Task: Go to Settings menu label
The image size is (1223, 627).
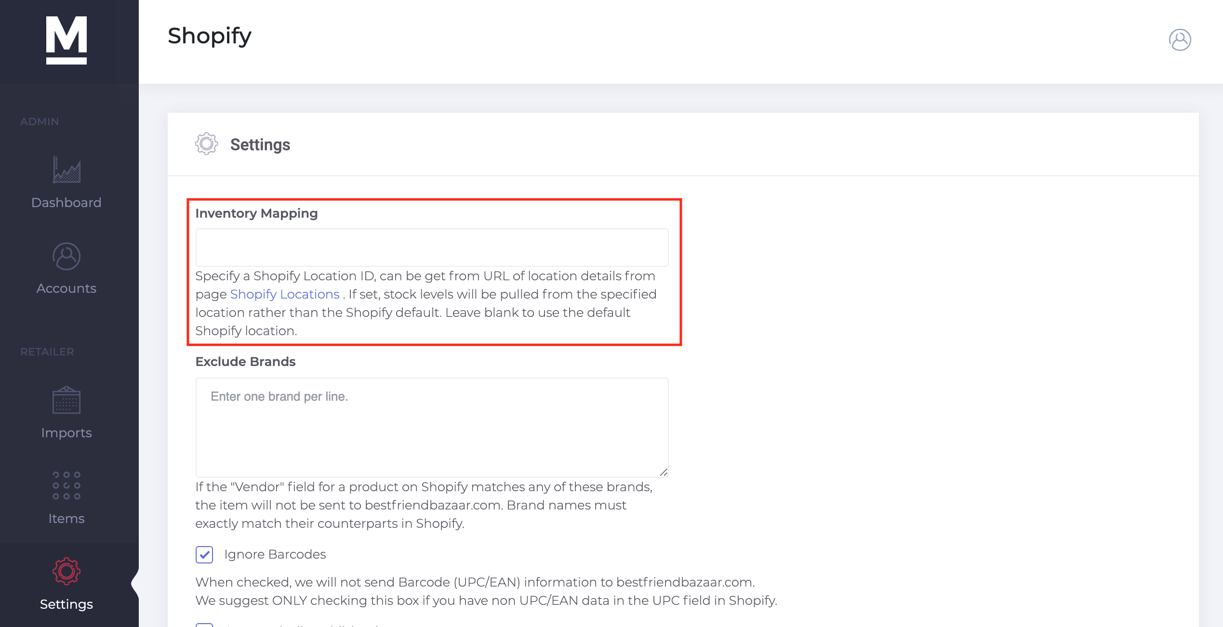Action: [x=66, y=604]
